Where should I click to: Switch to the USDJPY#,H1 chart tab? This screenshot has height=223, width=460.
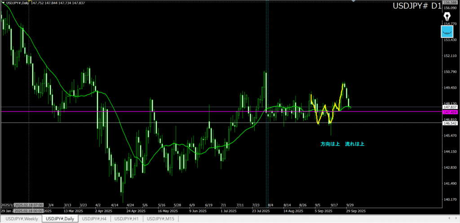(127, 219)
